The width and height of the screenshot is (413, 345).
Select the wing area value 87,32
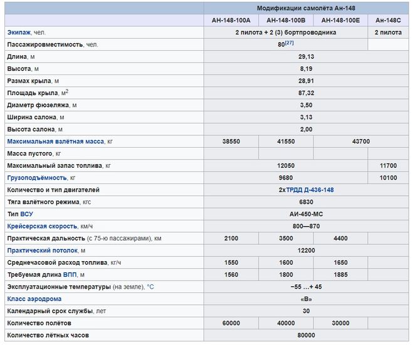pyautogui.click(x=306, y=93)
